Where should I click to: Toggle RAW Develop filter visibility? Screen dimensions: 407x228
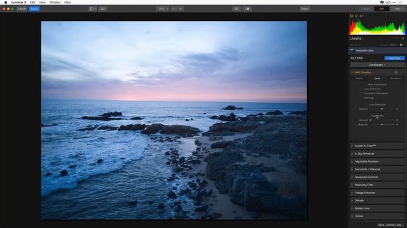[396, 72]
